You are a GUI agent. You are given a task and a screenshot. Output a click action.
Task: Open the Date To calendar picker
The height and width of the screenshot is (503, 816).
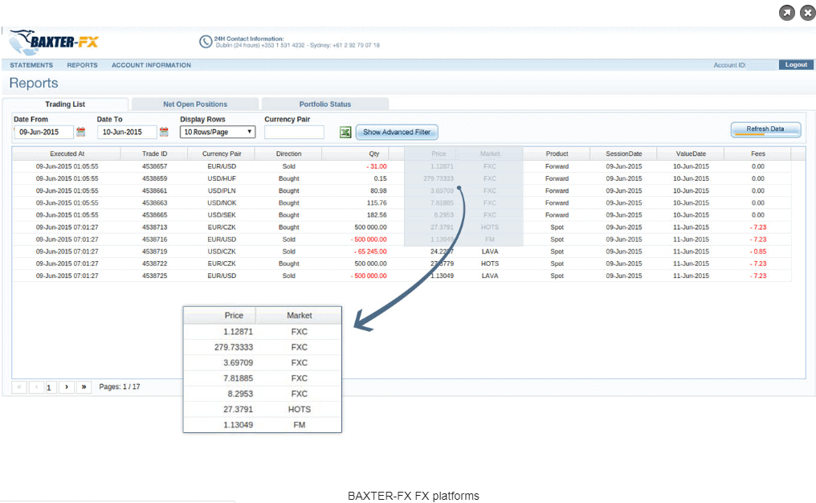click(164, 133)
